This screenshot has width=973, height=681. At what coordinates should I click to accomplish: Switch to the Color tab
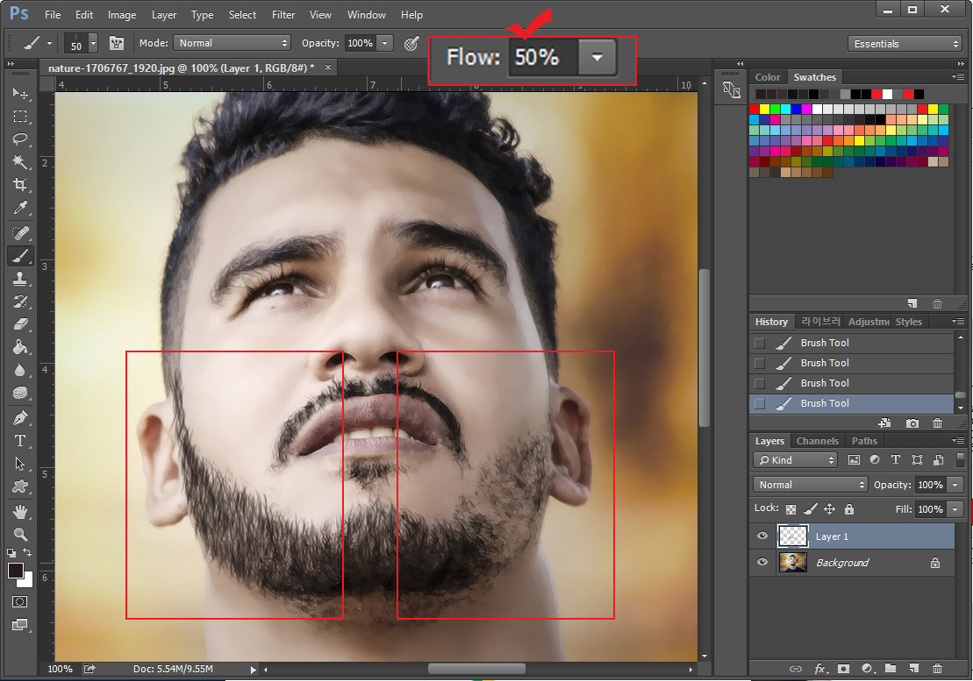tap(768, 77)
